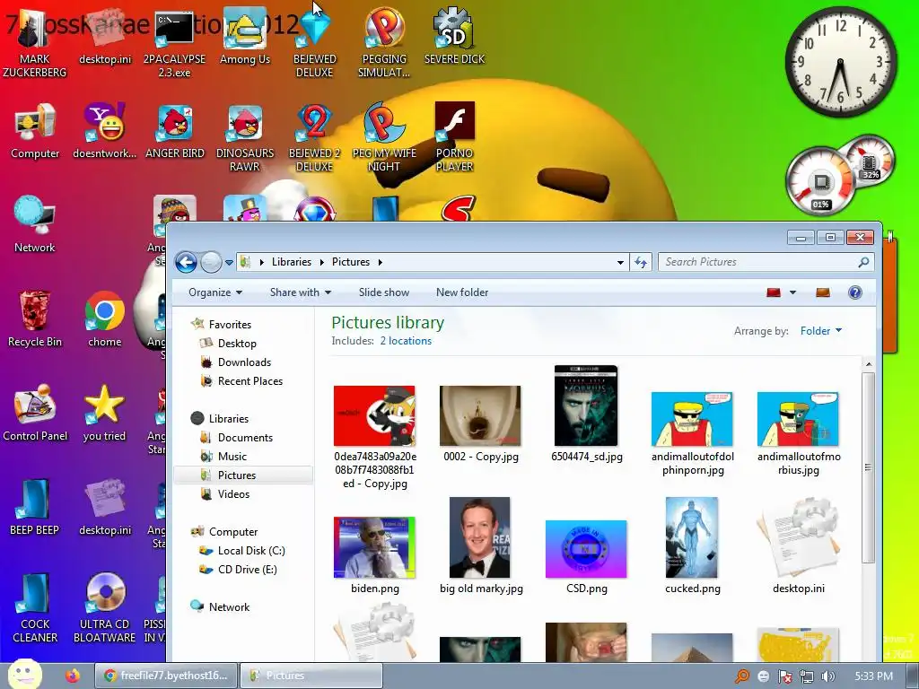Click the clock time 5:33 PM
Image resolution: width=919 pixels, height=689 pixels.
[x=873, y=676]
